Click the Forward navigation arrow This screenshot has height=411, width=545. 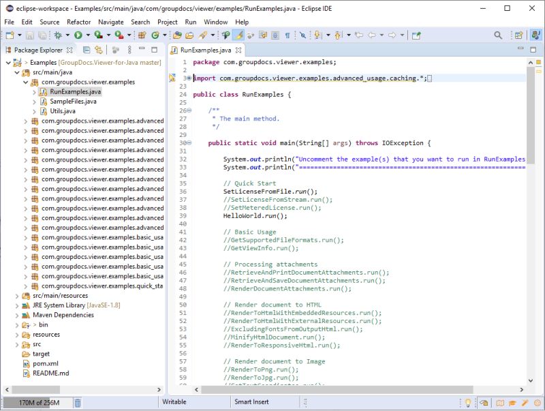392,35
